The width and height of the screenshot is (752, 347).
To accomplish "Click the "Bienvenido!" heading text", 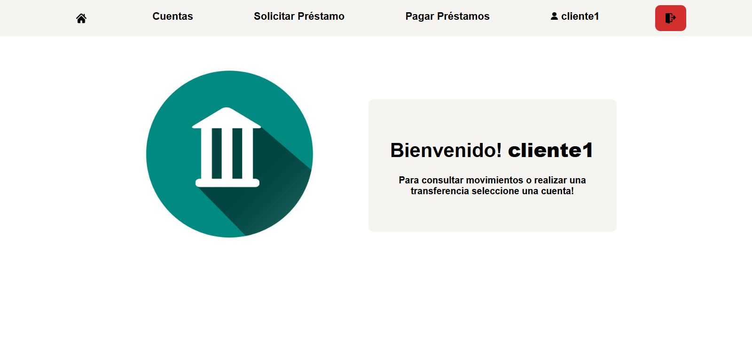I will coord(446,150).
